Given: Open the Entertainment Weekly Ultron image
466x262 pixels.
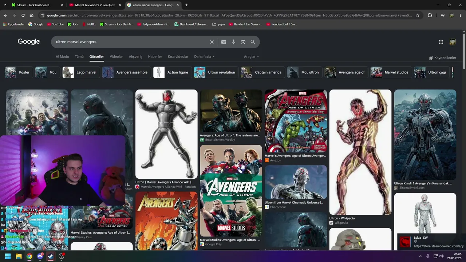Looking at the screenshot, I should (231, 111).
